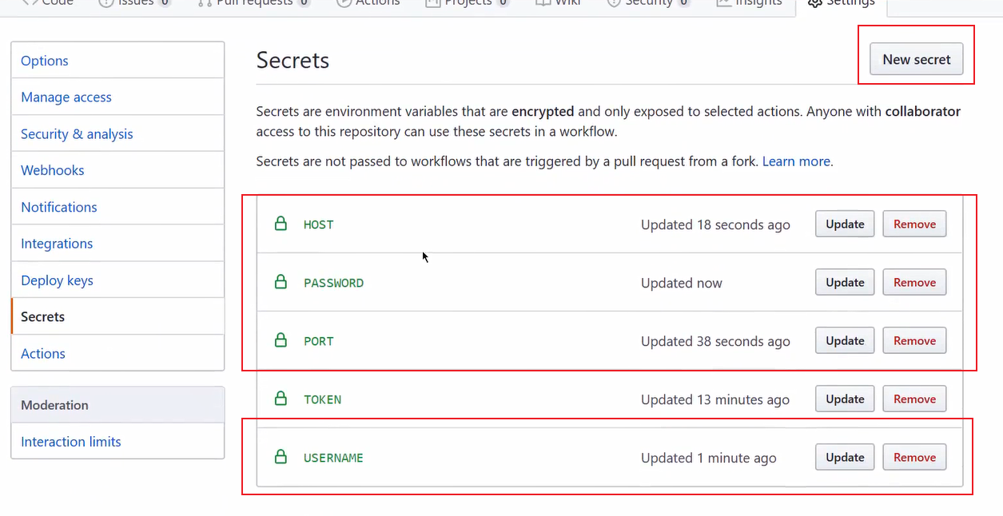This screenshot has width=1003, height=516.
Task: Open Notifications settings page
Action: (117, 207)
